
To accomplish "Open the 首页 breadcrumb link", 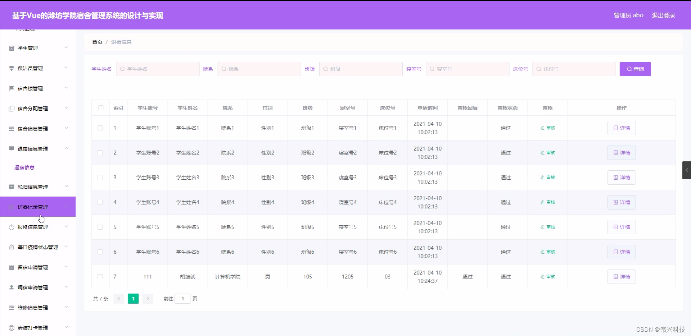I will [x=97, y=42].
